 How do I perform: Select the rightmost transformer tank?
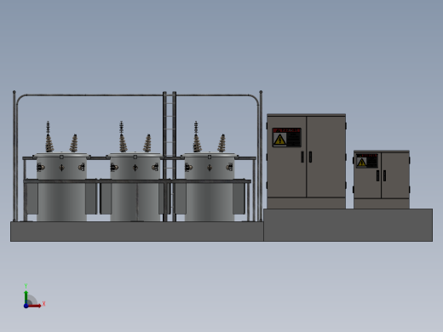coord(210,187)
